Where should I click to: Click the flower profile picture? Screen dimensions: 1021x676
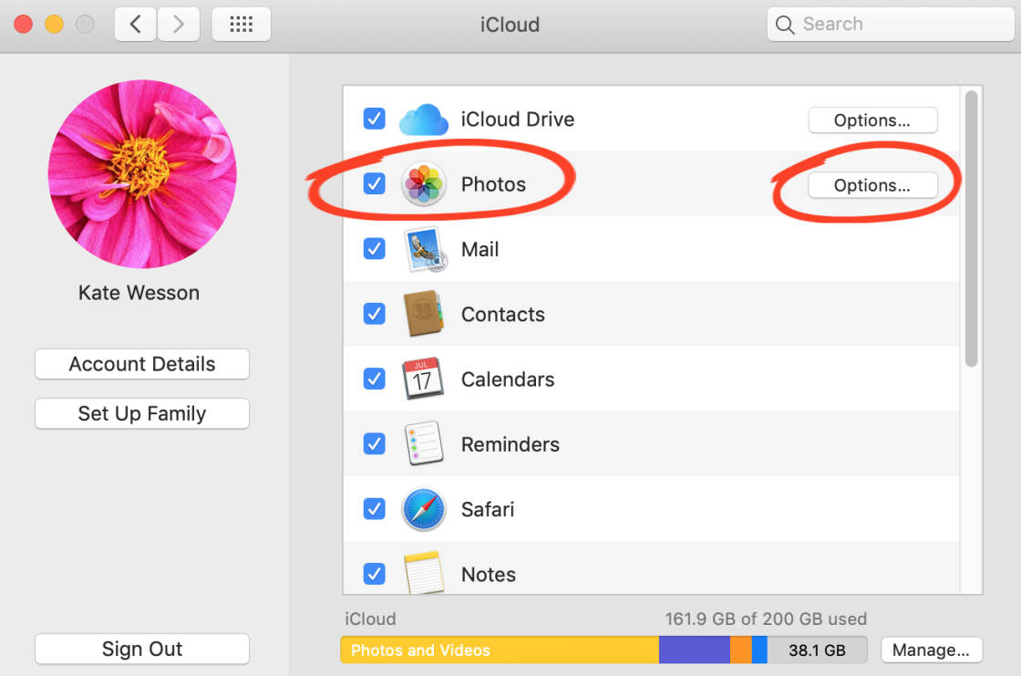click(x=142, y=174)
